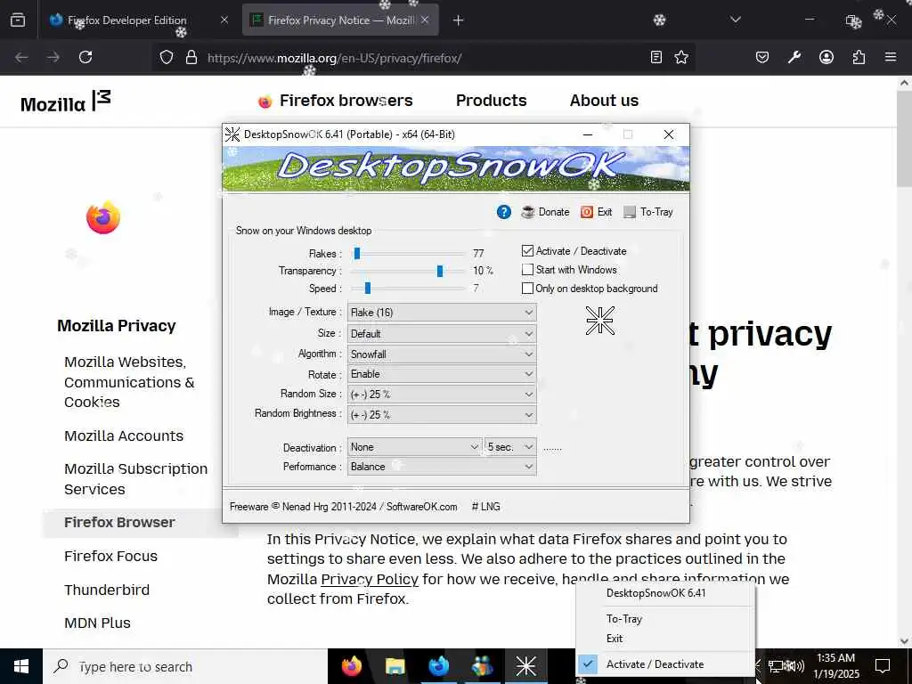
Task: Open developer tools wrench icon
Action: (x=794, y=57)
